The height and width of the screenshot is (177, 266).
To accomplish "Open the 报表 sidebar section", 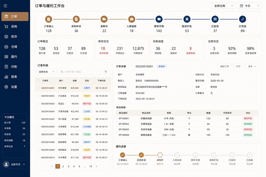I will [x=15, y=77].
